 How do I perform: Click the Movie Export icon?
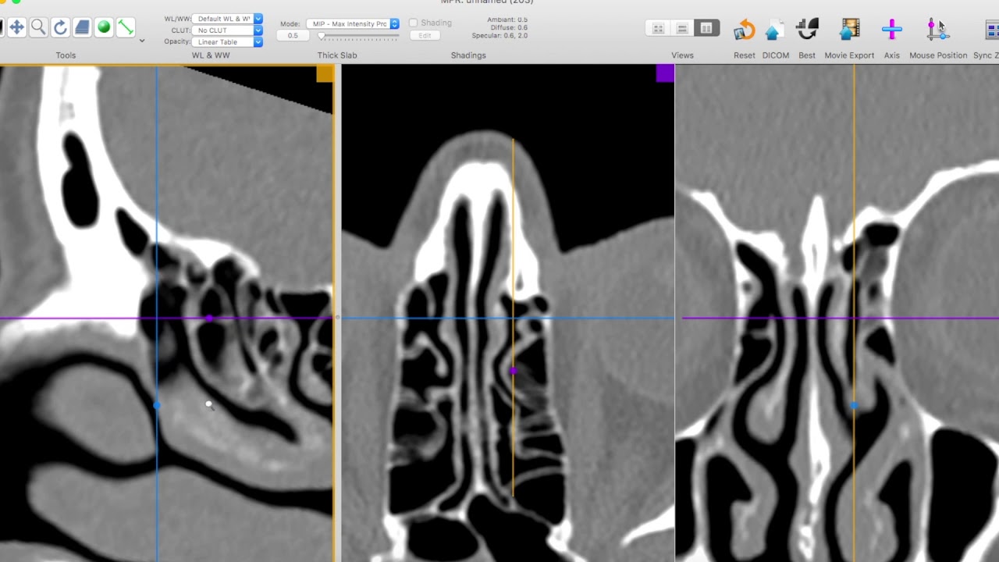tap(849, 30)
